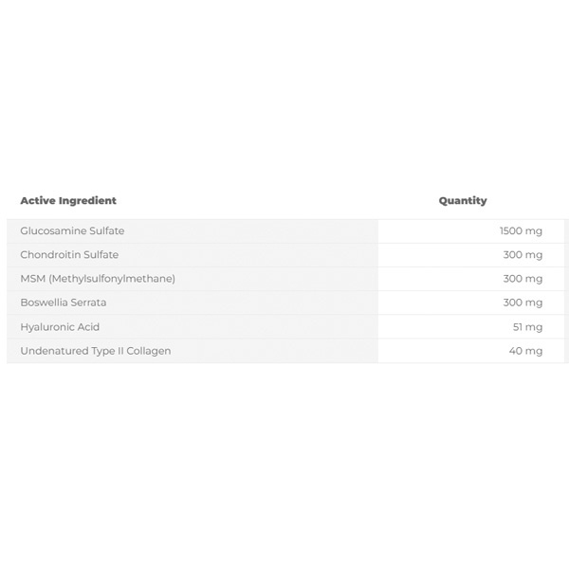Click the MSM 300 mg quantity cell
Screen dimensions: 569x569
(x=523, y=279)
